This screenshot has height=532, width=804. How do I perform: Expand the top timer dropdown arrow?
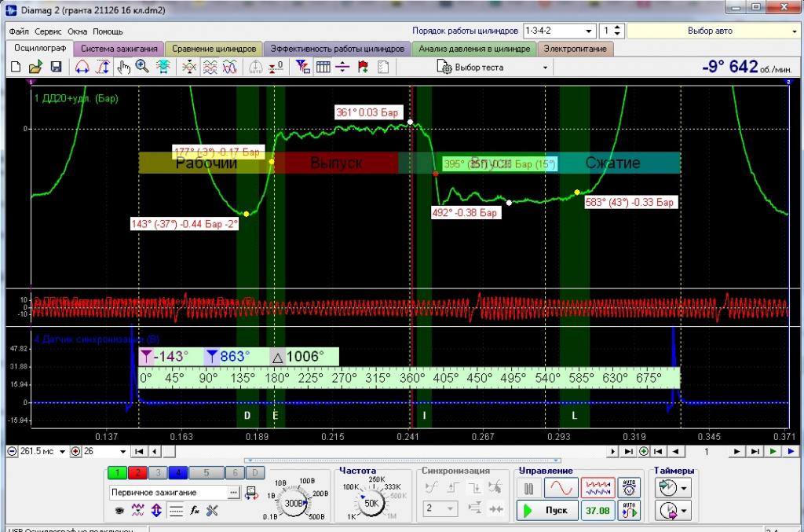(x=684, y=488)
